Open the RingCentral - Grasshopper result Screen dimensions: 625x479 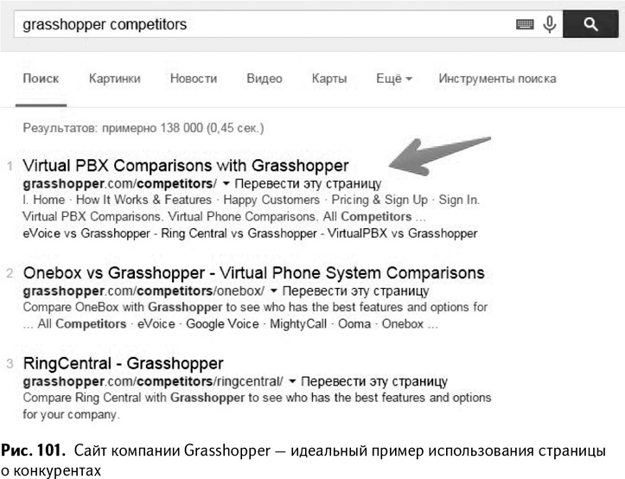[124, 363]
